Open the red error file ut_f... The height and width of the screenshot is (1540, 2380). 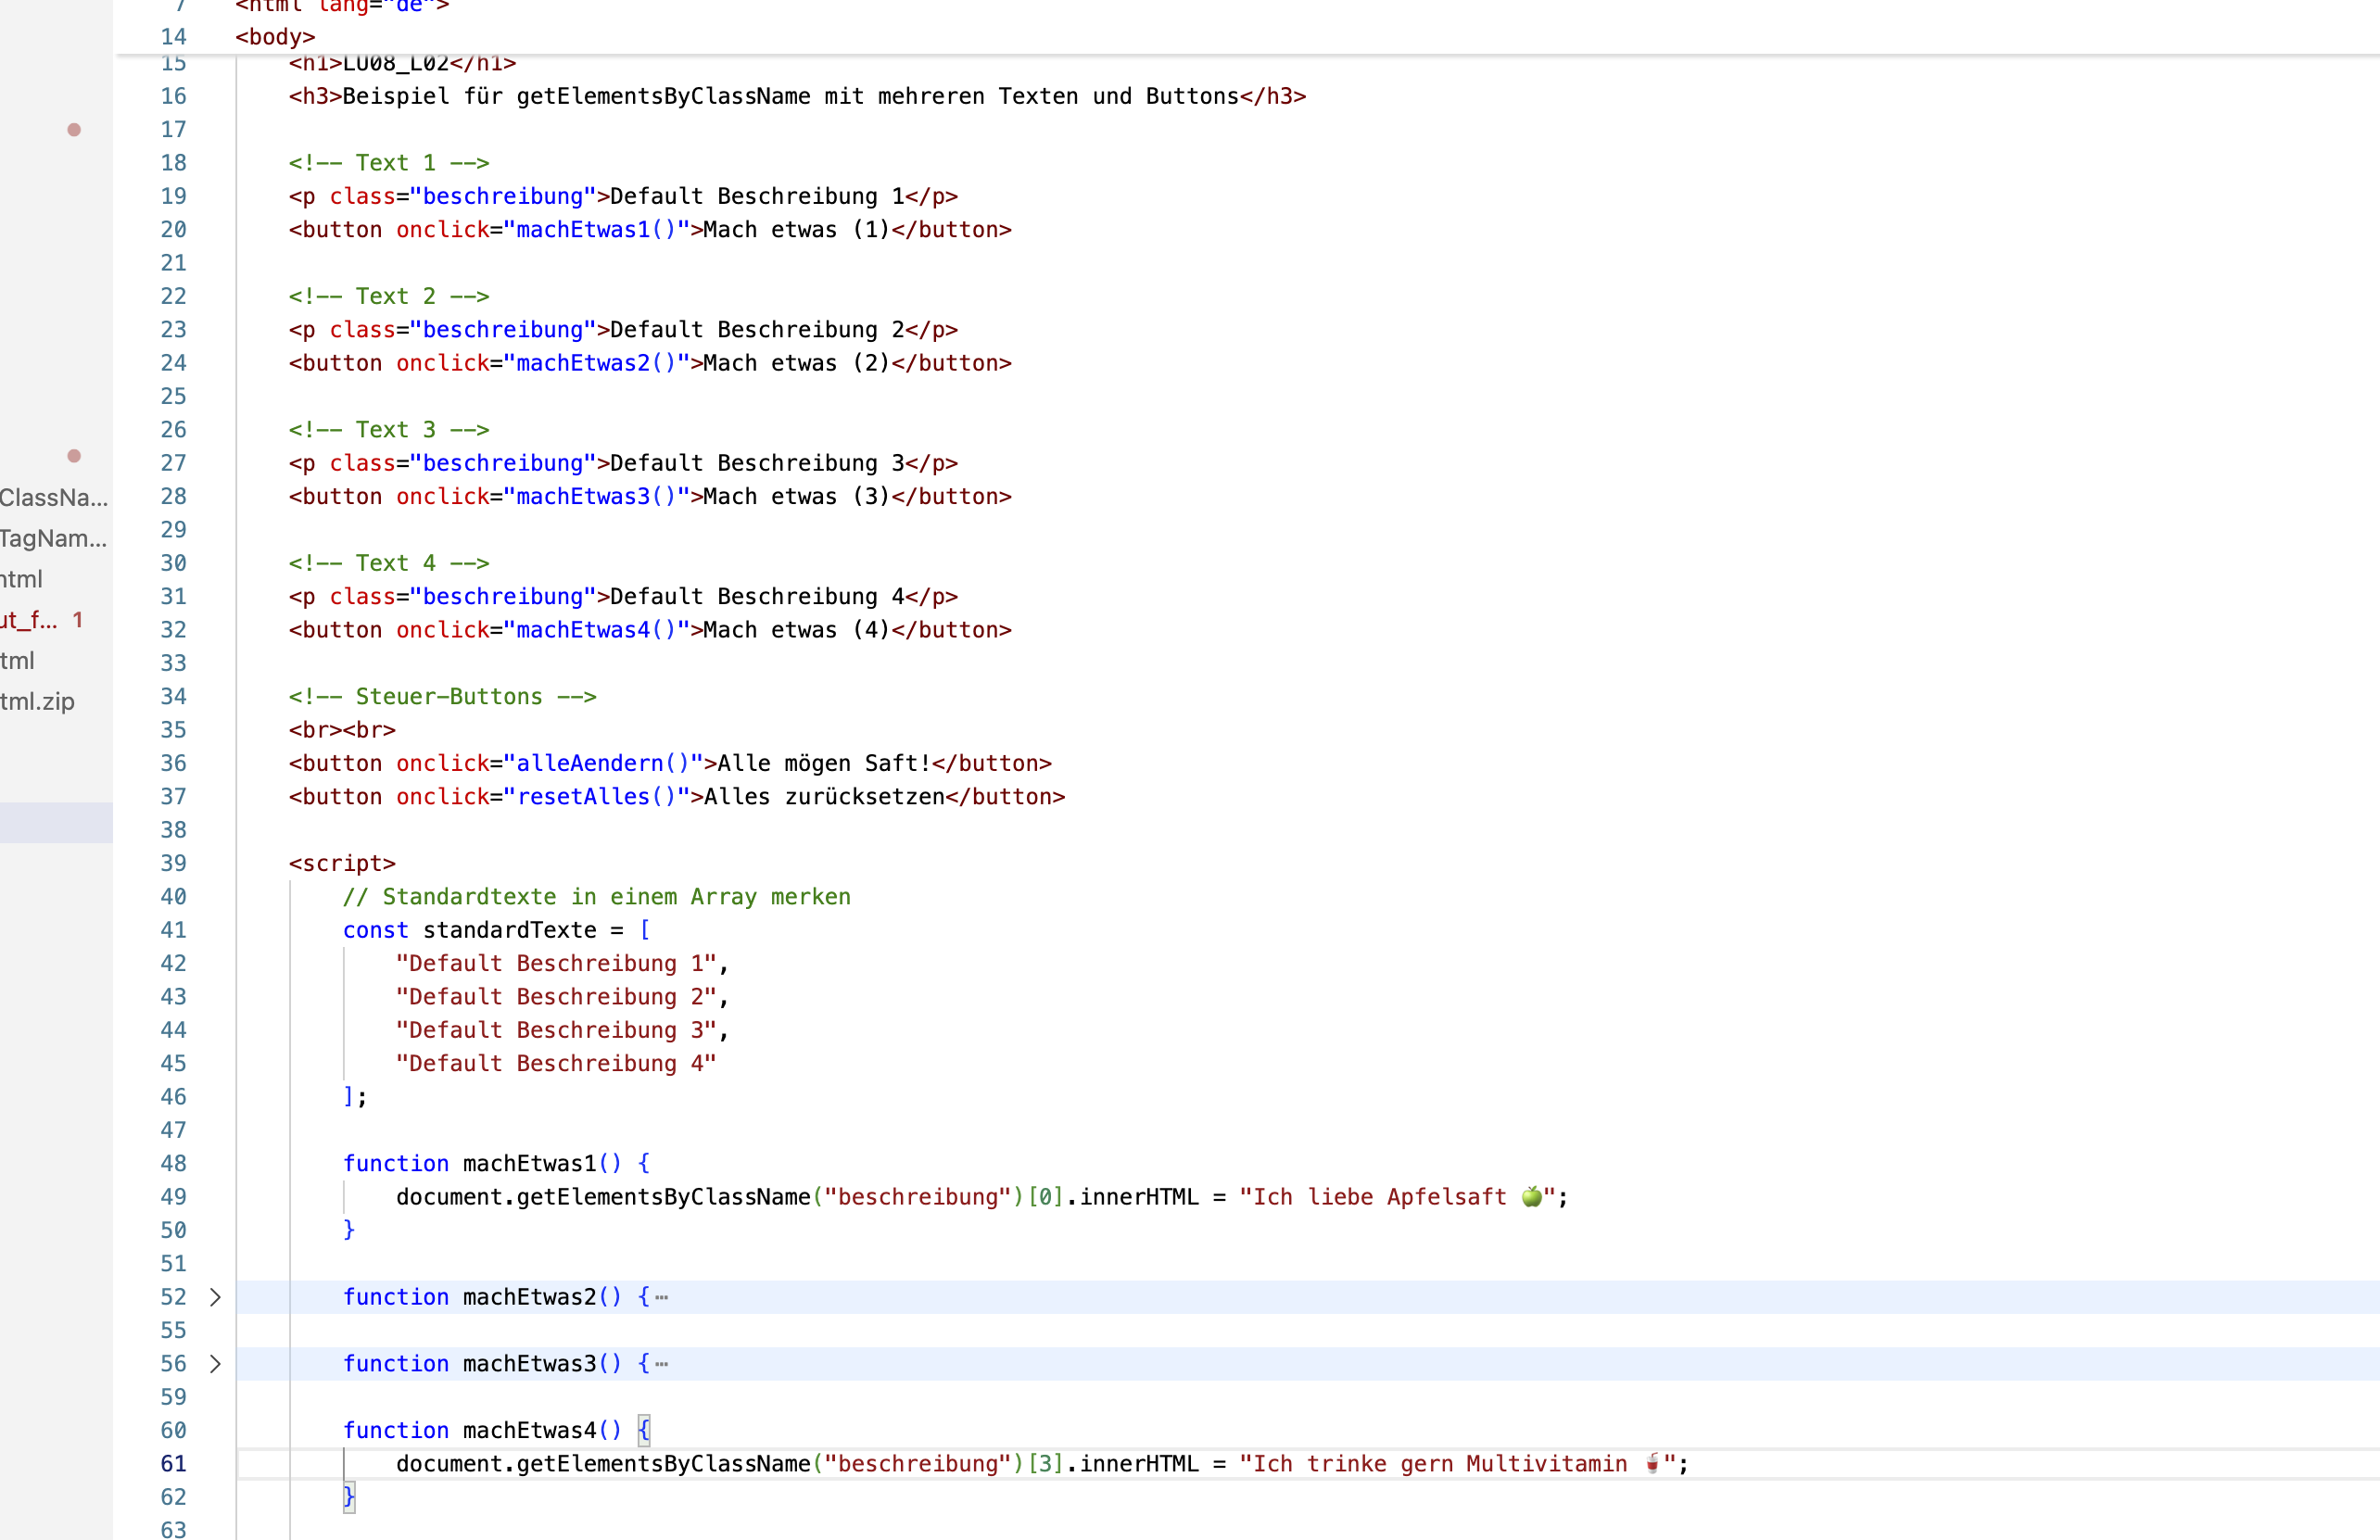[30, 620]
